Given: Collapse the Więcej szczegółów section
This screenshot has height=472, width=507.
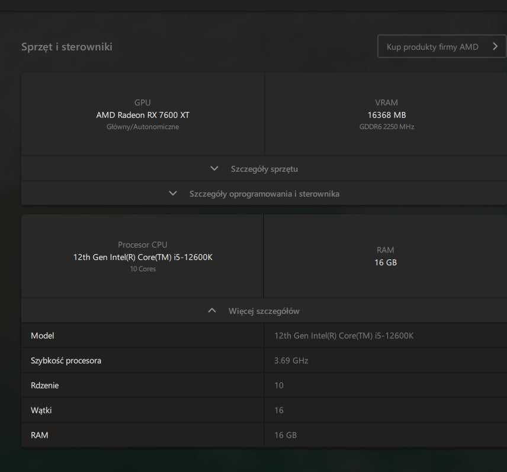Looking at the screenshot, I should (x=264, y=311).
